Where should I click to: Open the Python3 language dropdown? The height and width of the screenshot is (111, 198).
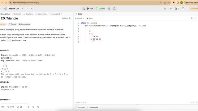pos(80,18)
